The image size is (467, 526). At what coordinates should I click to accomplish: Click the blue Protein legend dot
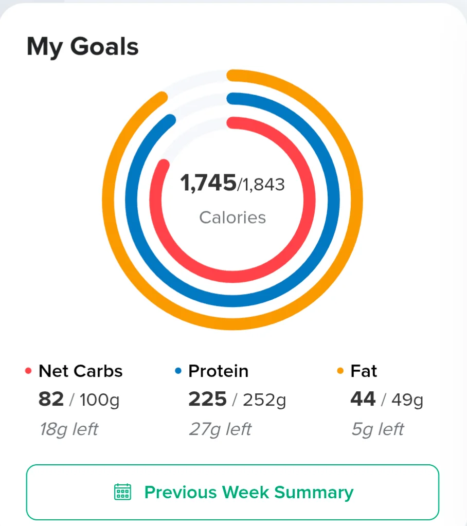pos(178,371)
